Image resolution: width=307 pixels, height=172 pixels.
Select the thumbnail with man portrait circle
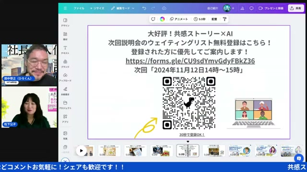click(240, 150)
